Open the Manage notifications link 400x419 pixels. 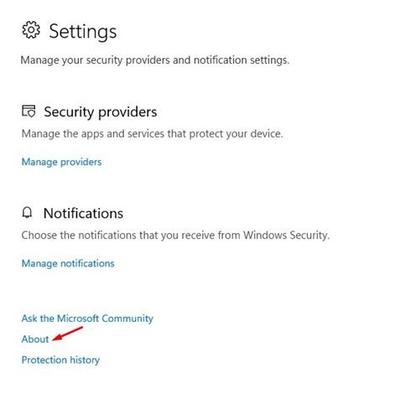tap(68, 263)
